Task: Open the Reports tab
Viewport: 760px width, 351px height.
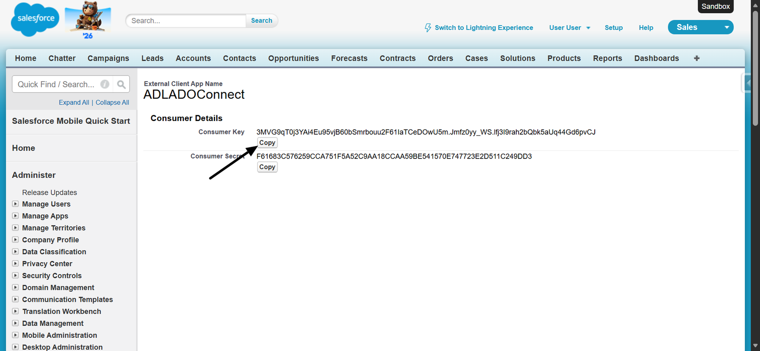Action: click(x=608, y=58)
